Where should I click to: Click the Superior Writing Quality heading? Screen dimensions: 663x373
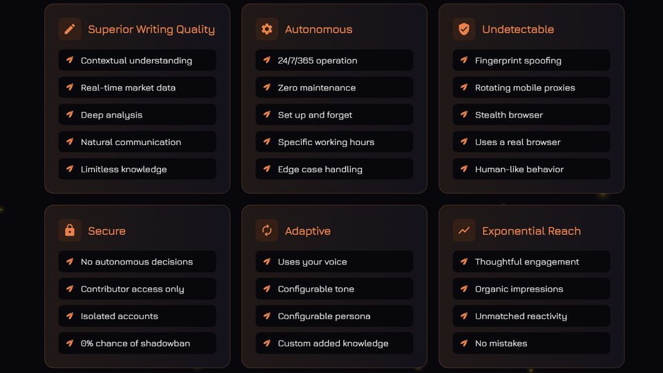[151, 29]
